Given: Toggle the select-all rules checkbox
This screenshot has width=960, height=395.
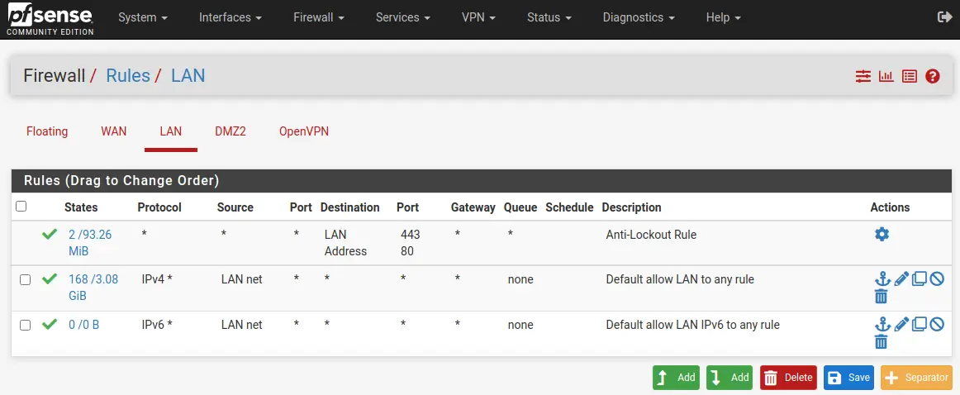Looking at the screenshot, I should point(21,207).
